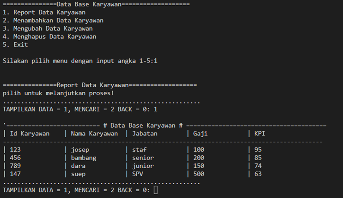
Task: Click the top 'Data Base Karyawan' header line
Action: coord(96,4)
